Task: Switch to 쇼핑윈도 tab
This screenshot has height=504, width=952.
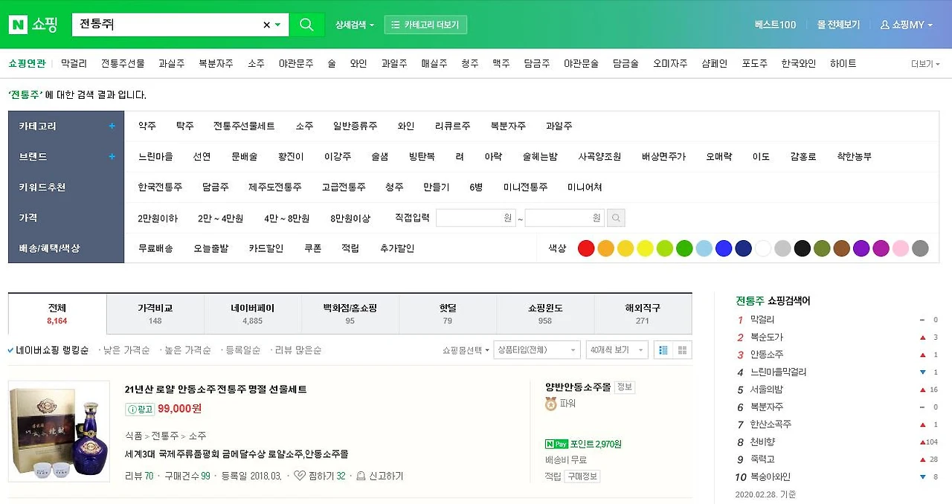Action: tap(545, 314)
